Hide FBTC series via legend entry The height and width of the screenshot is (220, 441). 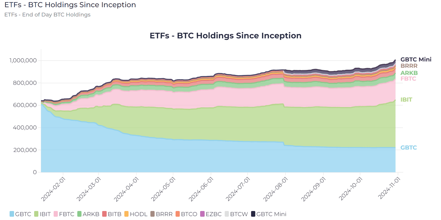click(x=64, y=214)
